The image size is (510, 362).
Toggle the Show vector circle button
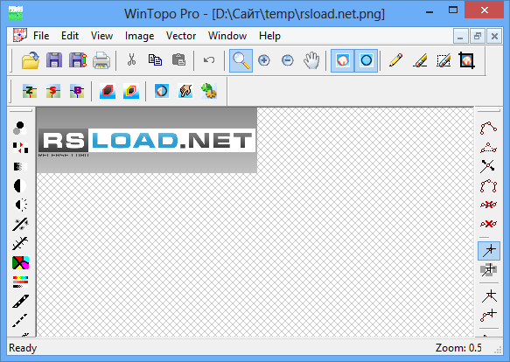(366, 60)
